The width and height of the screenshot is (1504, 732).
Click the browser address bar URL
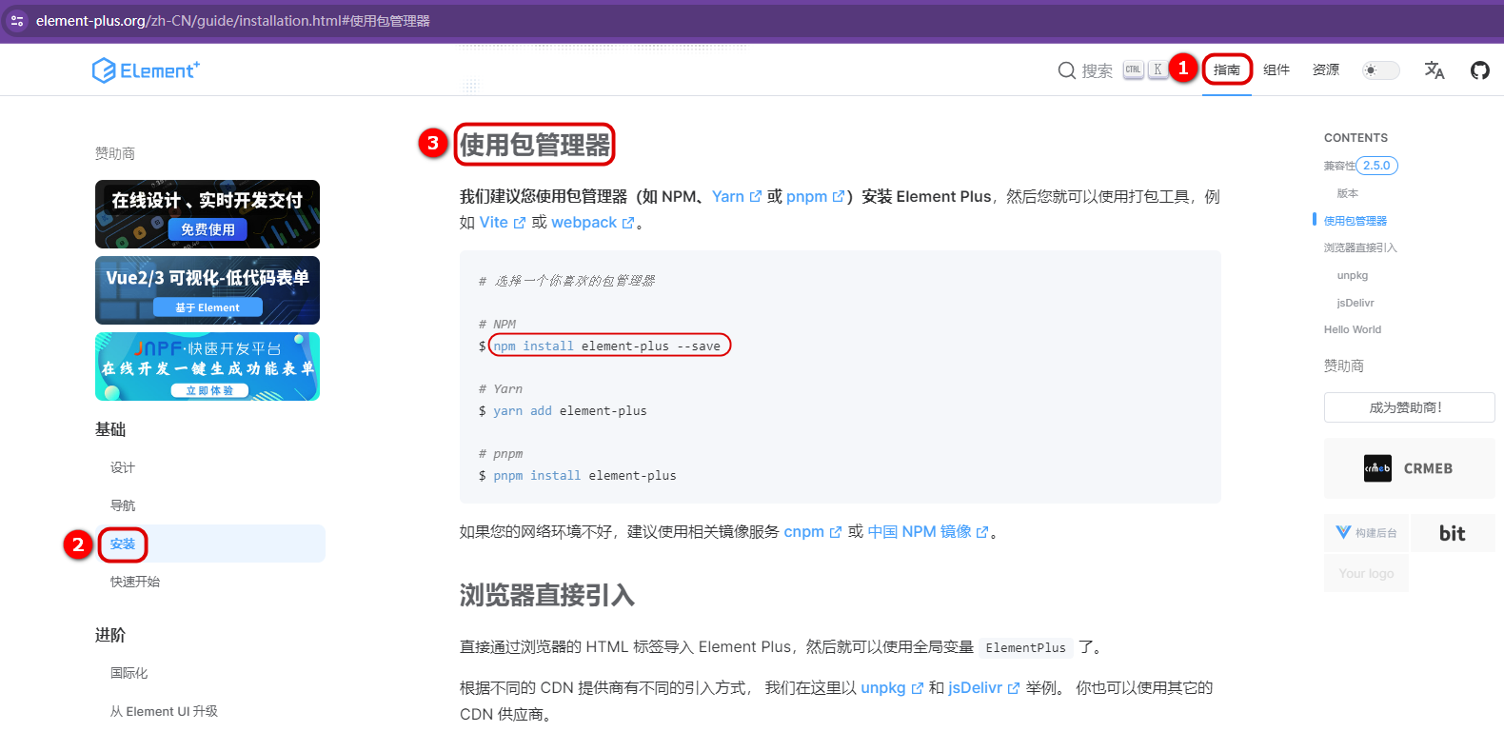(233, 20)
